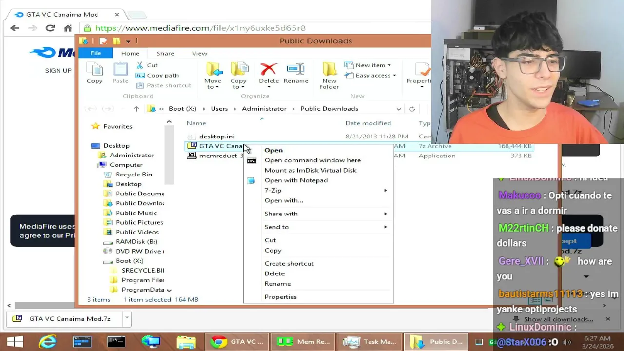This screenshot has height=351, width=624.
Task: Switch to the View ribbon tab
Action: (x=199, y=53)
